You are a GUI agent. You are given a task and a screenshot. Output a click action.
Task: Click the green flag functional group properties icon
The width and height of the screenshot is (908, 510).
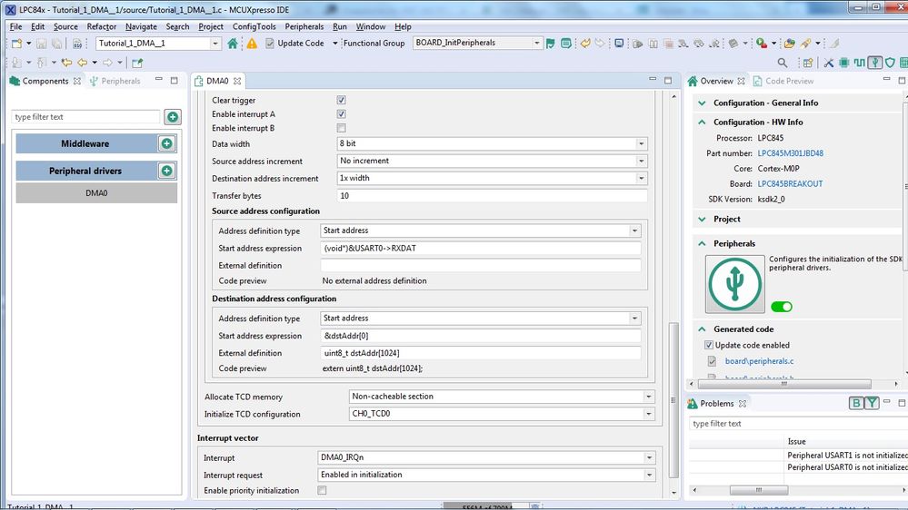coord(550,44)
